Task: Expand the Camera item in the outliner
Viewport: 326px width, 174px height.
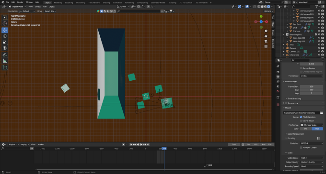Action: 284,48
